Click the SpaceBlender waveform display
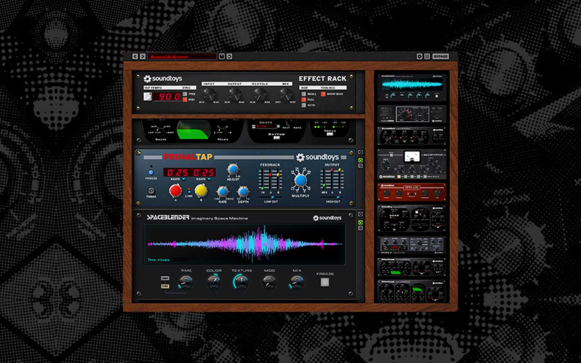The width and height of the screenshot is (581, 363). pos(244,244)
